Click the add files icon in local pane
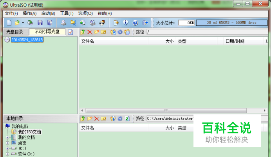Screen dimensions: 271x157 tap(113, 119)
